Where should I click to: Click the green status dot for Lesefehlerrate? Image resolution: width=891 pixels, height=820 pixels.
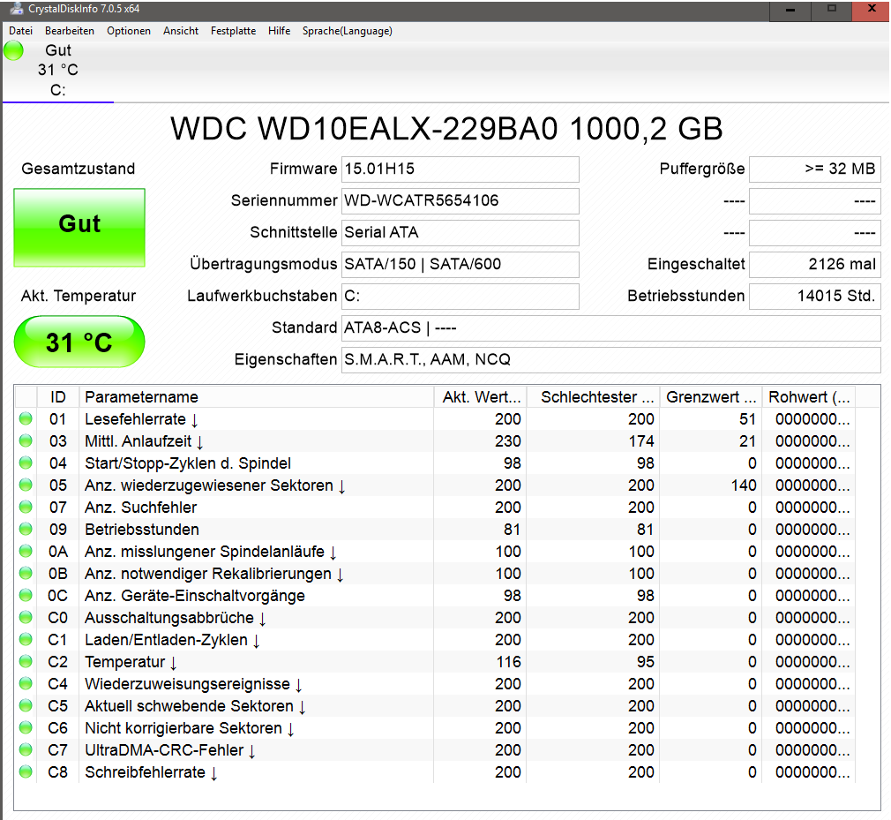tap(26, 418)
